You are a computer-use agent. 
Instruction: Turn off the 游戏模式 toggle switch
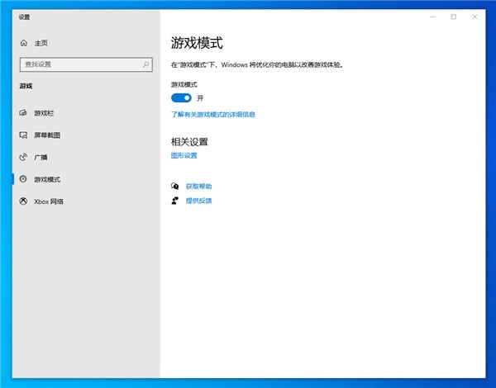181,98
